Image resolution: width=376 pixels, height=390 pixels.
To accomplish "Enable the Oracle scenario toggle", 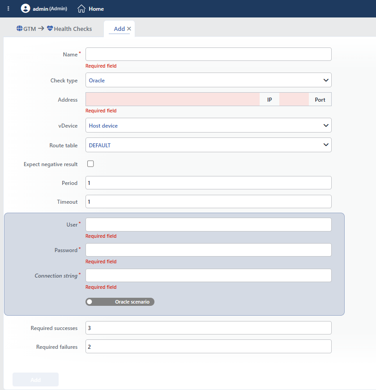I will pyautogui.click(x=120, y=302).
